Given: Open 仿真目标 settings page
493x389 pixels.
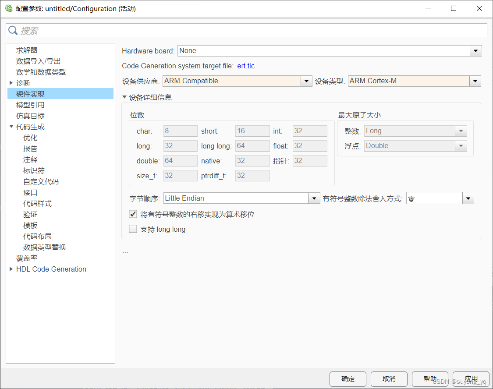Looking at the screenshot, I should point(30,116).
